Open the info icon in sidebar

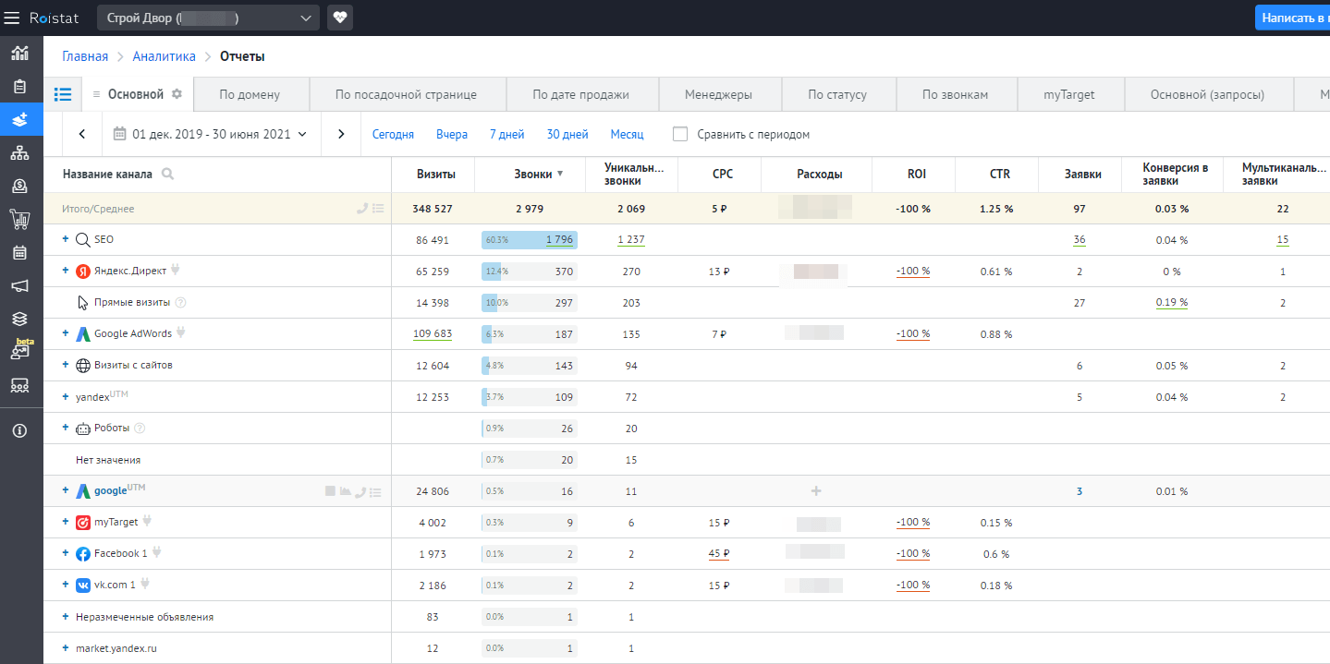coord(19,430)
